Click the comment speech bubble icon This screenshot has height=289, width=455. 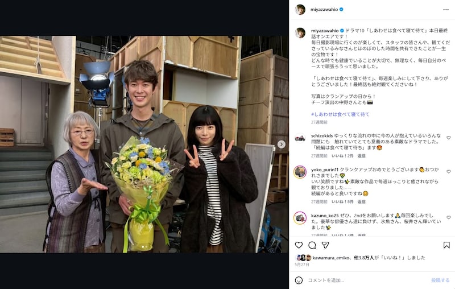[x=312, y=245]
